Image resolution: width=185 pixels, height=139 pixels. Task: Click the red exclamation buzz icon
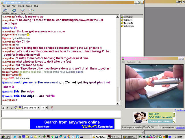click(52, 108)
